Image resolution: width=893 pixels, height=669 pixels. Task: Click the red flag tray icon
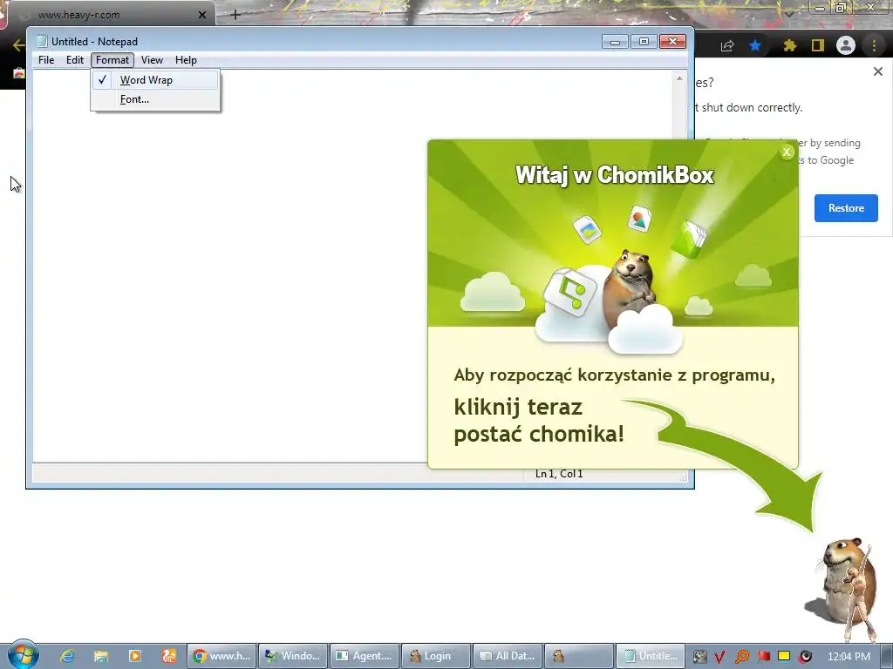763,657
